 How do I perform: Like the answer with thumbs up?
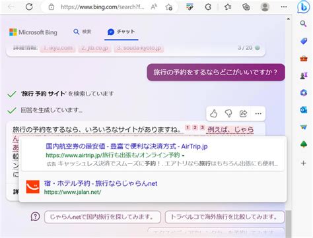(x=213, y=113)
